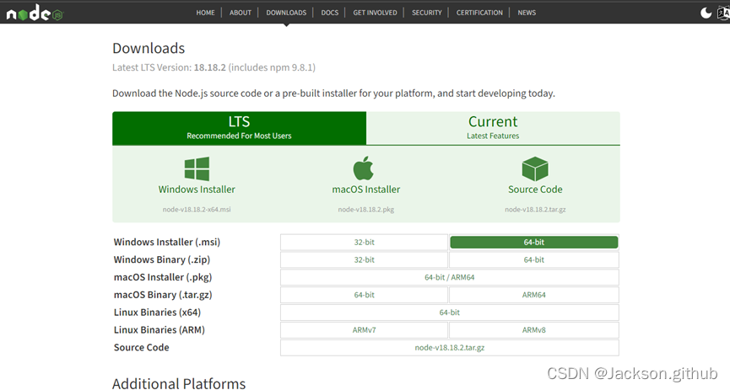
Task: Click the Node.js logo
Action: [35, 13]
